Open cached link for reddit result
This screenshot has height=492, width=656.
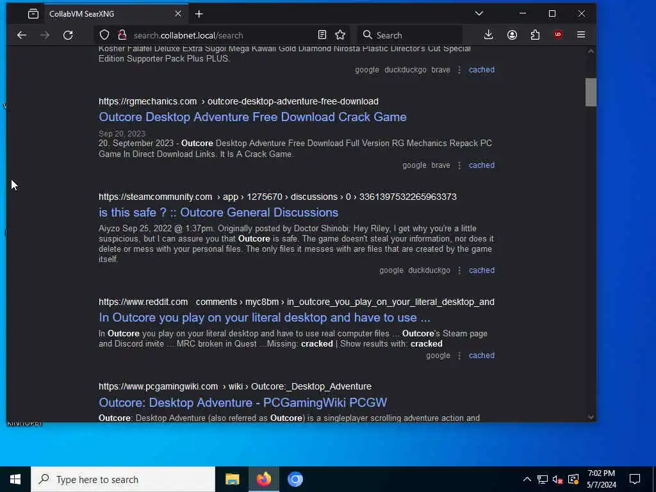click(x=482, y=355)
